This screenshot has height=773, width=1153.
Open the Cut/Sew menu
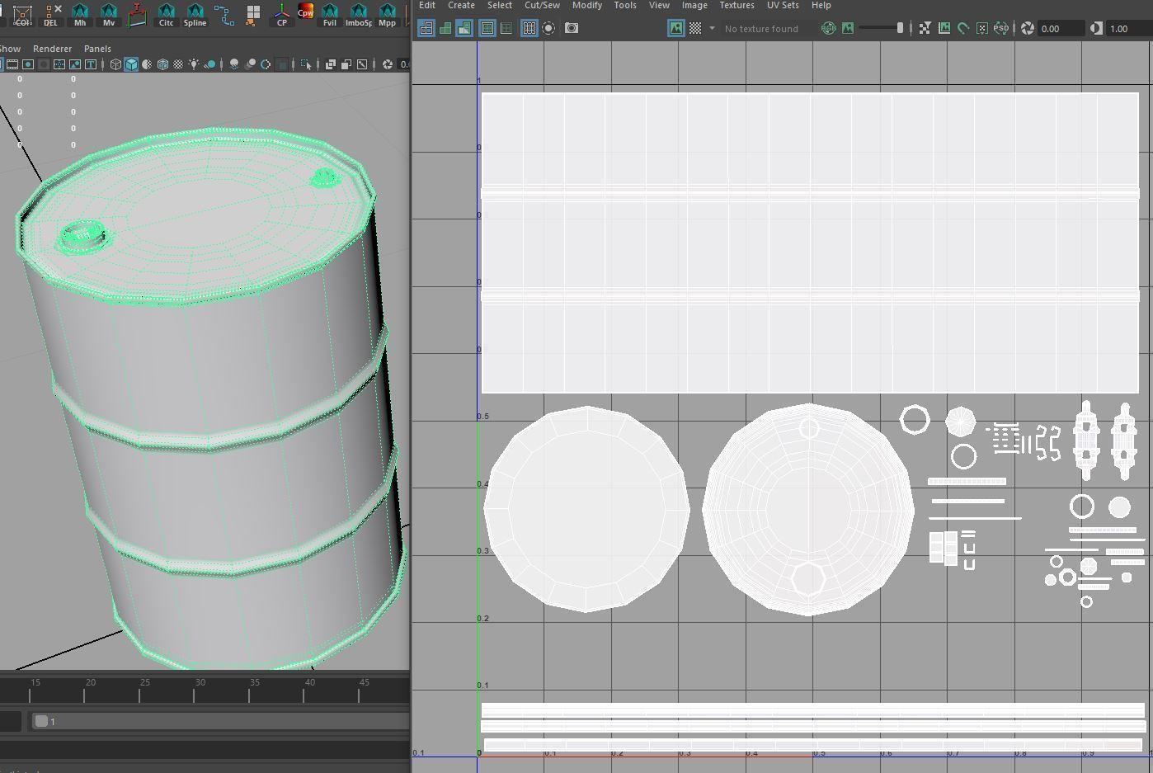click(542, 6)
